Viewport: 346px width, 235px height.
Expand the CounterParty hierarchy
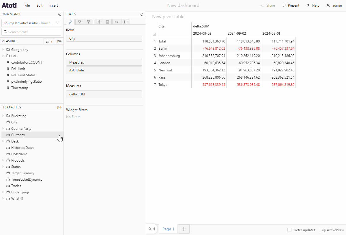point(3,128)
